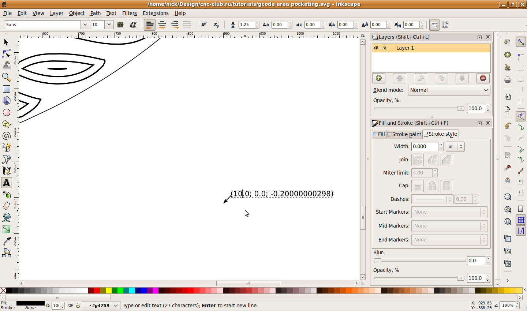Select the Selector arrow tool
The image size is (527, 311).
[x=6, y=42]
